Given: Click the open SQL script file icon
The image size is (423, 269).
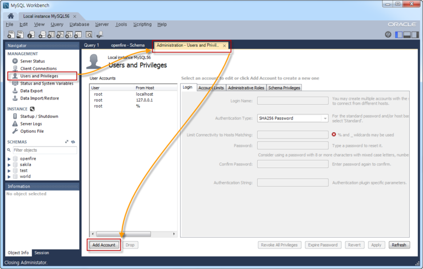Looking at the screenshot, I should point(20,34).
